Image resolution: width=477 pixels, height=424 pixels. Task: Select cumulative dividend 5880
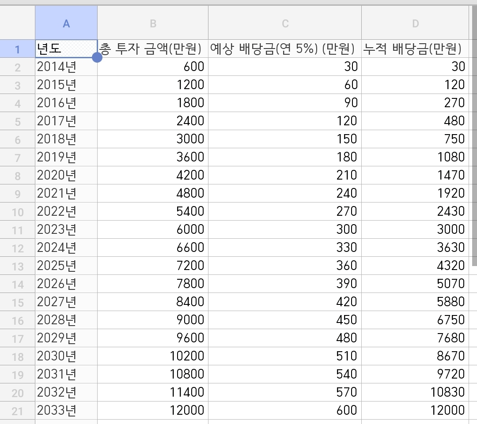(415, 302)
